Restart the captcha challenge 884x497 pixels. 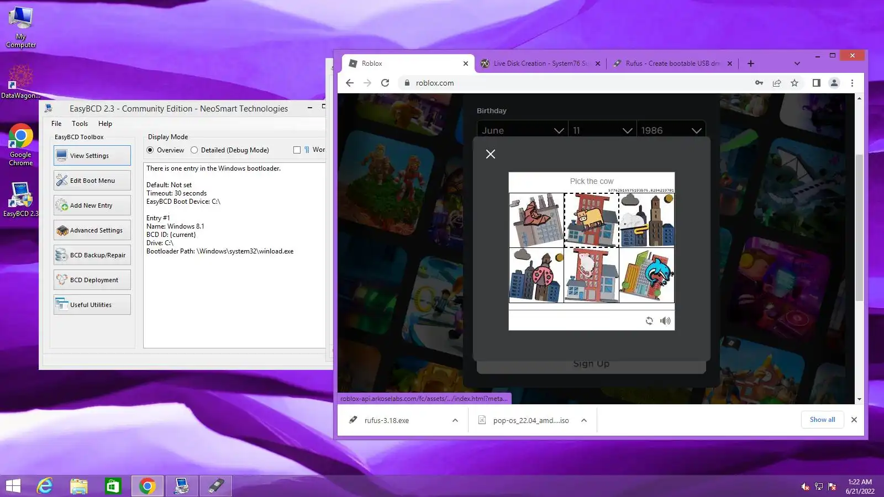(649, 321)
